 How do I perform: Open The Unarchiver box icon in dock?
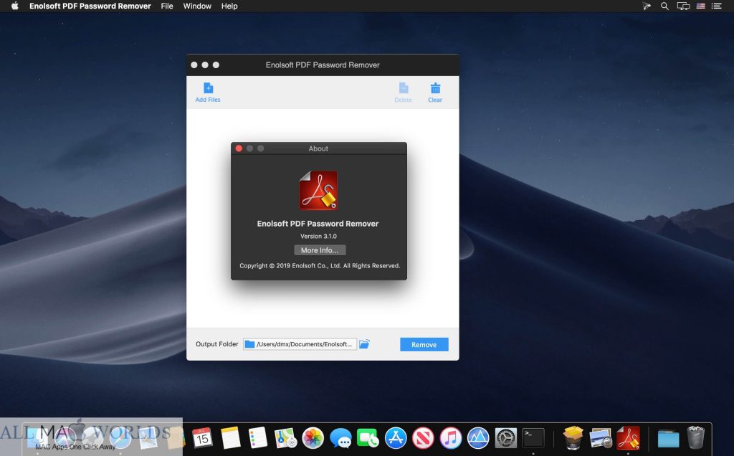tap(573, 438)
